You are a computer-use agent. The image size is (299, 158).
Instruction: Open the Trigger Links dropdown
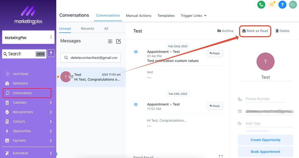pyautogui.click(x=194, y=16)
